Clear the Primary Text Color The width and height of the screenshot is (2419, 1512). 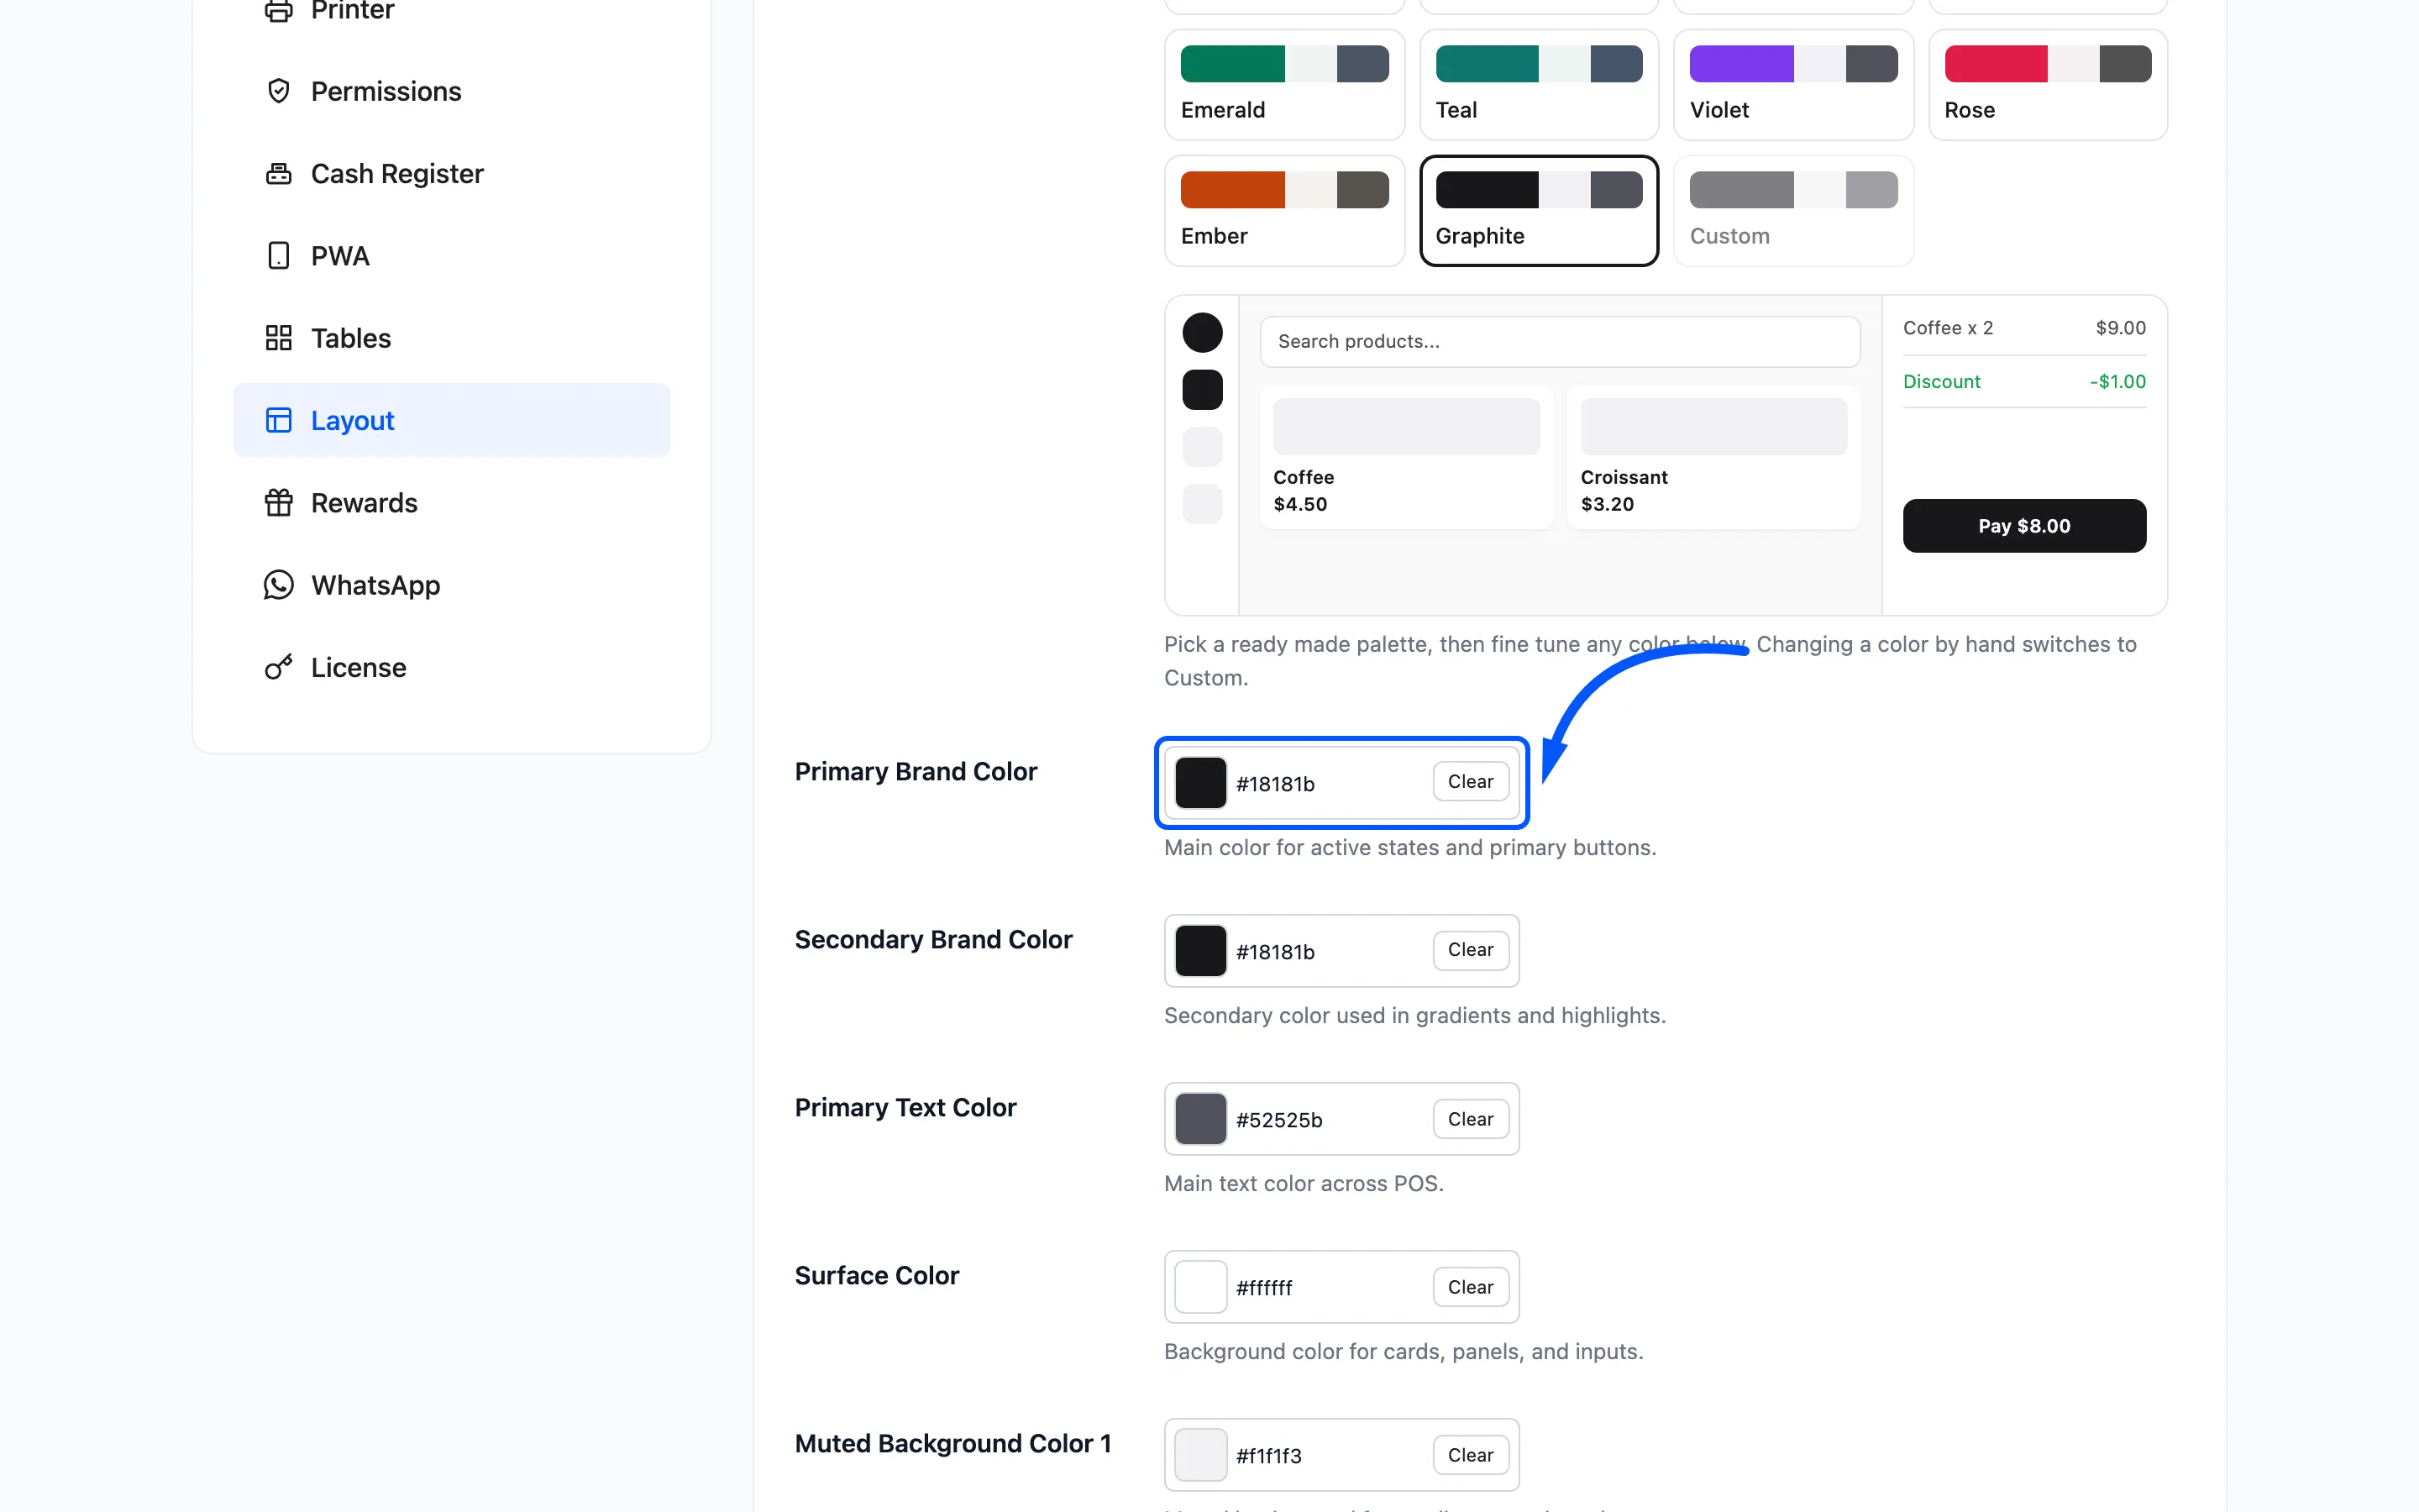1471,1119
